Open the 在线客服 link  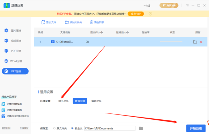(24, 128)
